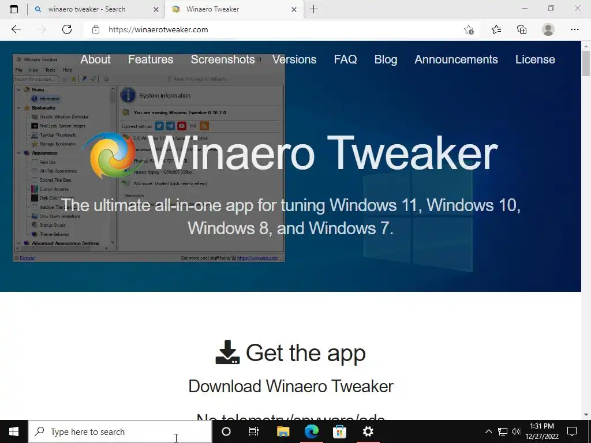Switch to the winaero tweaker Search tab
The width and height of the screenshot is (591, 443).
[96, 9]
